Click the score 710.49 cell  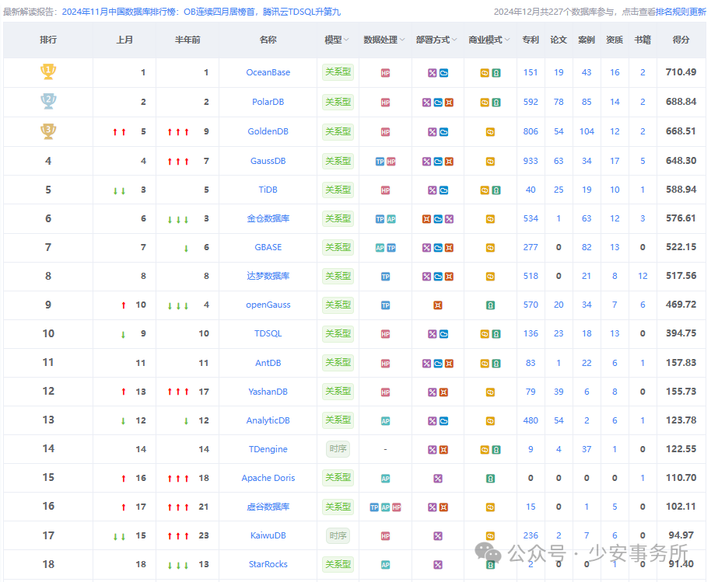(x=681, y=72)
